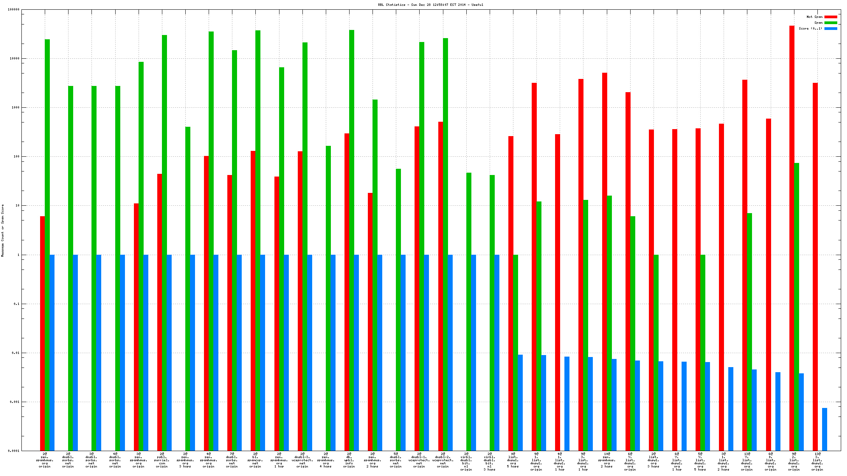Click the last, shortest blue bar on the far right
This screenshot has height=476, width=847.
tap(824, 429)
